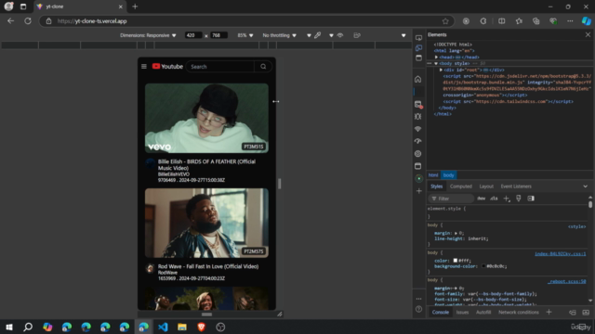Toggle the :hov element state button
The image size is (595, 334).
482,199
